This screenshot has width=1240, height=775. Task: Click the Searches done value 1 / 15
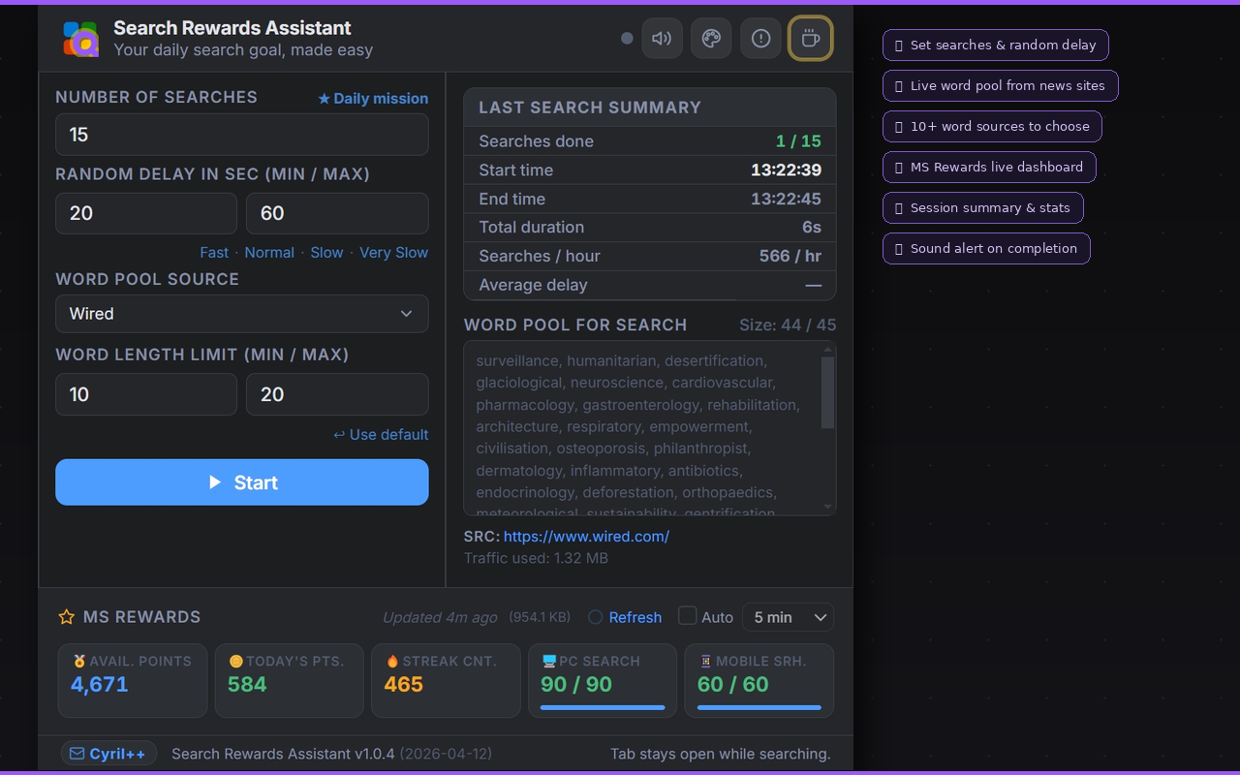coord(798,141)
